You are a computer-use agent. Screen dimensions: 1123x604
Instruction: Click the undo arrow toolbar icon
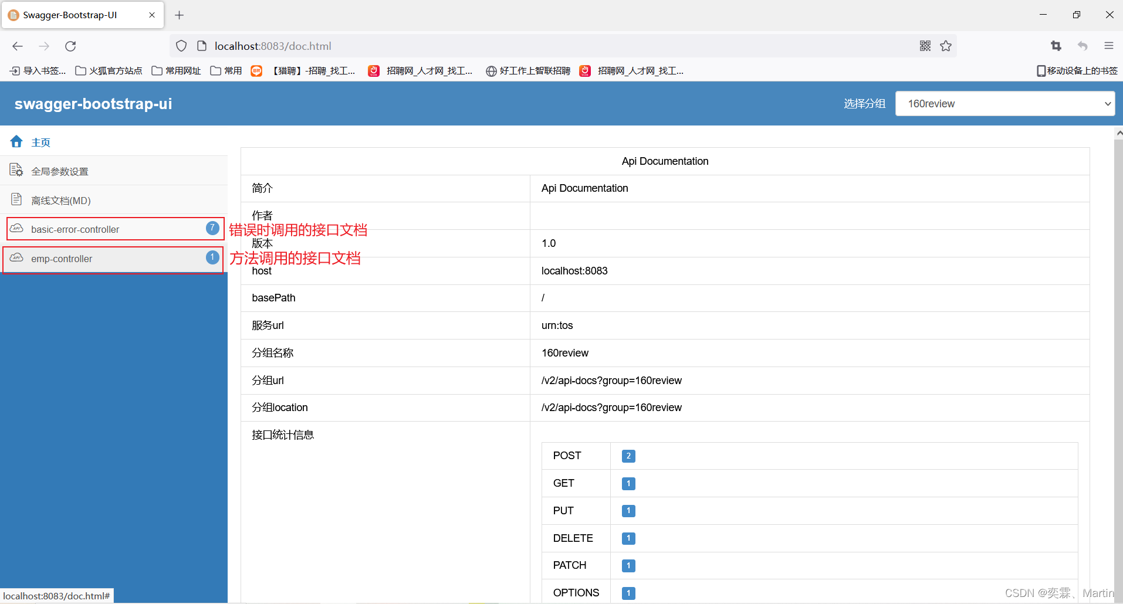(x=1083, y=46)
